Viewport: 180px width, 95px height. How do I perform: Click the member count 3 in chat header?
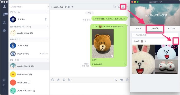coord(69,7)
